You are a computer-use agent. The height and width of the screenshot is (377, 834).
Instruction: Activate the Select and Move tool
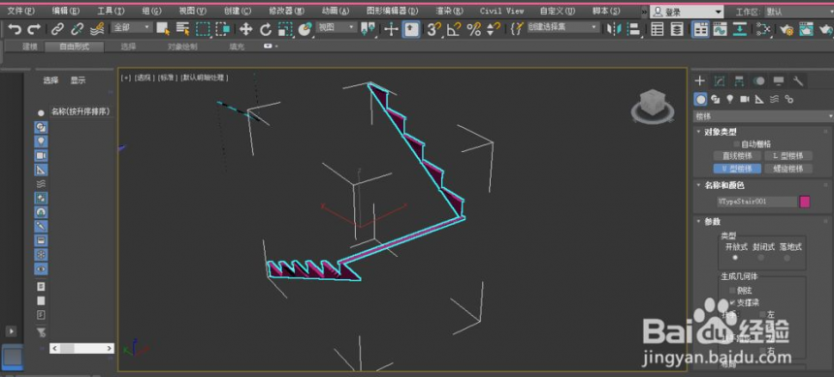click(x=245, y=29)
